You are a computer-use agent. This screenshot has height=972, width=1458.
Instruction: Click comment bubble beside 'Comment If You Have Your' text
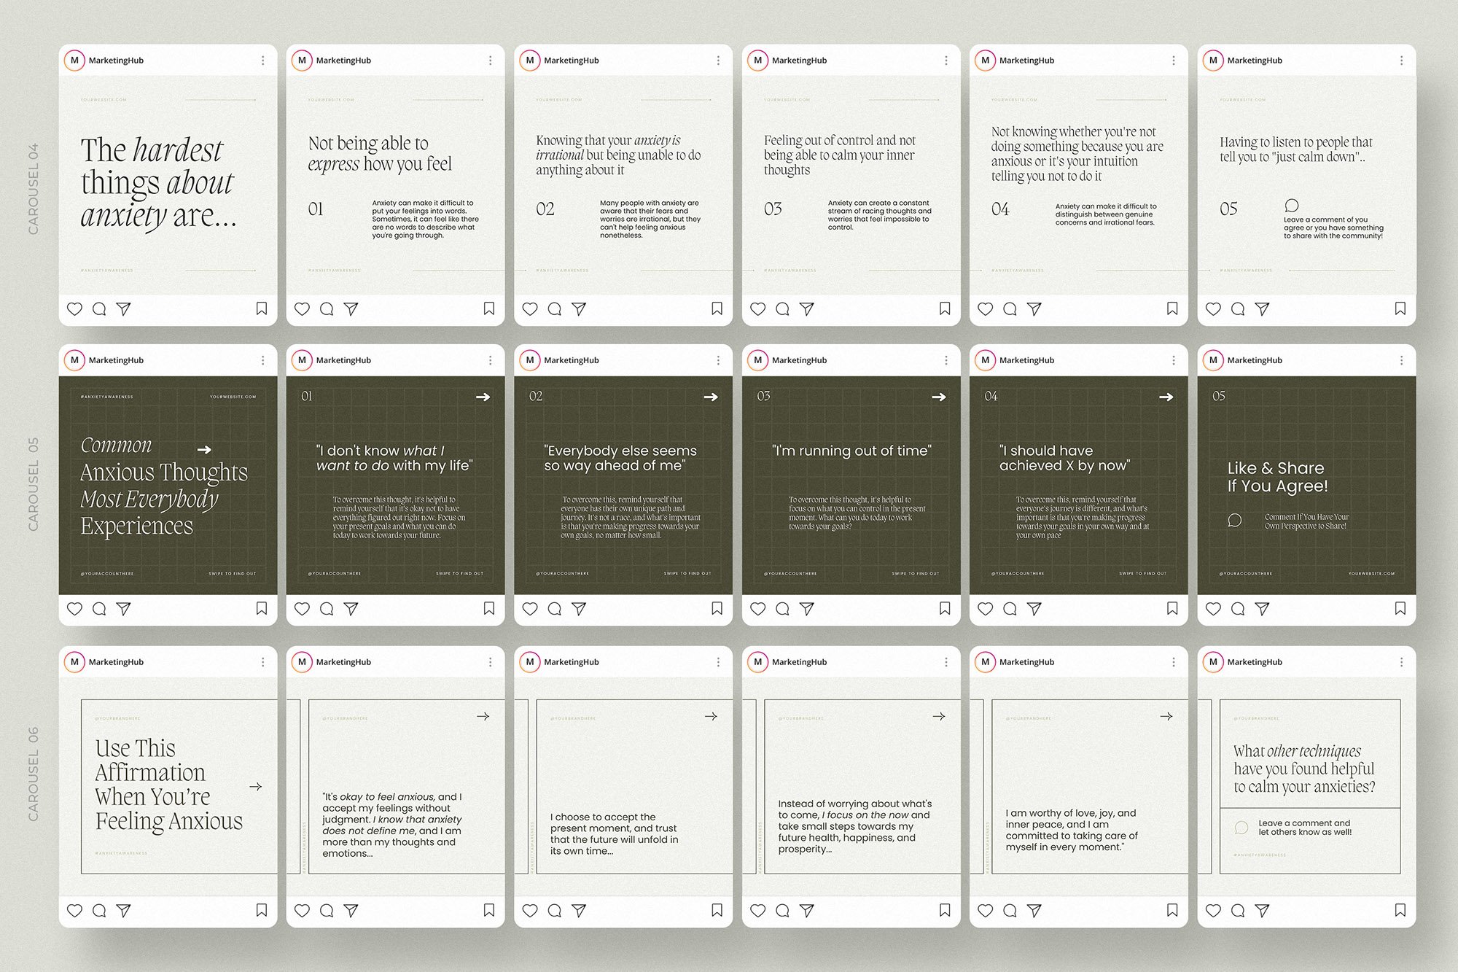[1234, 521]
